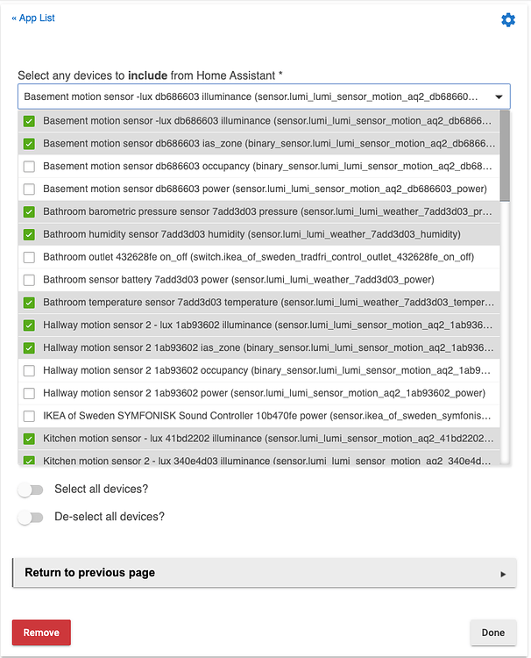Uncheck Bathroom barometric pressure sensor

[x=30, y=211]
